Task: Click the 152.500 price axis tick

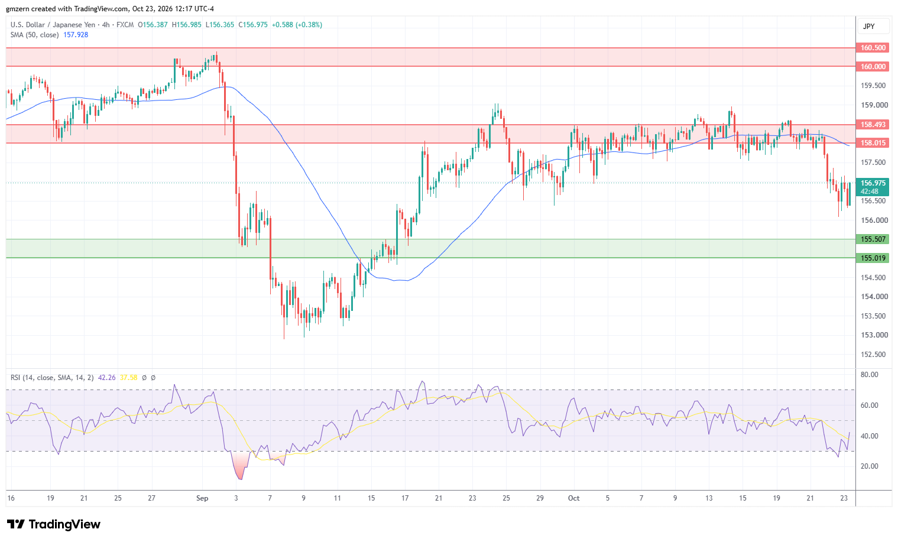Action: [x=873, y=355]
